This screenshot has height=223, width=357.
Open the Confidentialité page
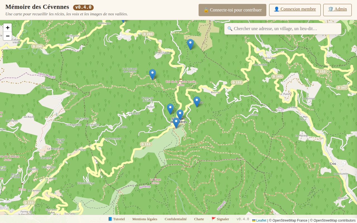click(x=176, y=219)
